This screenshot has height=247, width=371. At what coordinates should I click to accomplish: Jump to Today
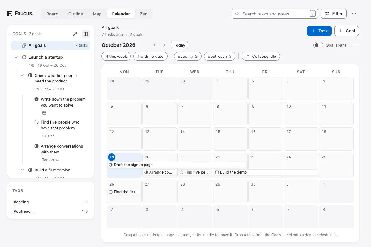179,45
